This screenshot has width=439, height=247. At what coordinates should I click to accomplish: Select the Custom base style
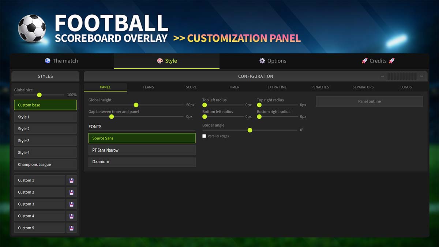pyautogui.click(x=45, y=105)
